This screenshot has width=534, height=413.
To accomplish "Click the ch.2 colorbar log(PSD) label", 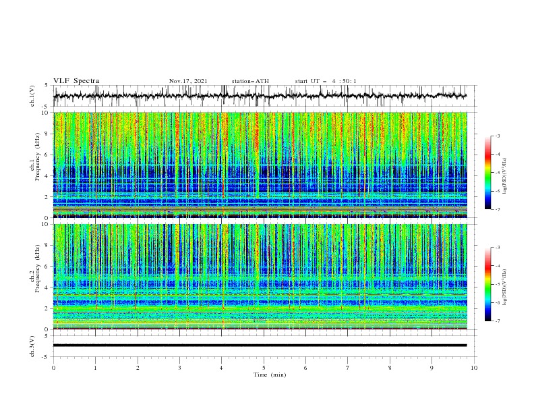I will (x=504, y=287).
